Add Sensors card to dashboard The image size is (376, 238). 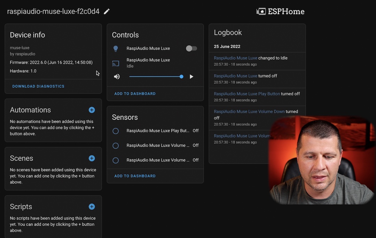click(x=135, y=176)
